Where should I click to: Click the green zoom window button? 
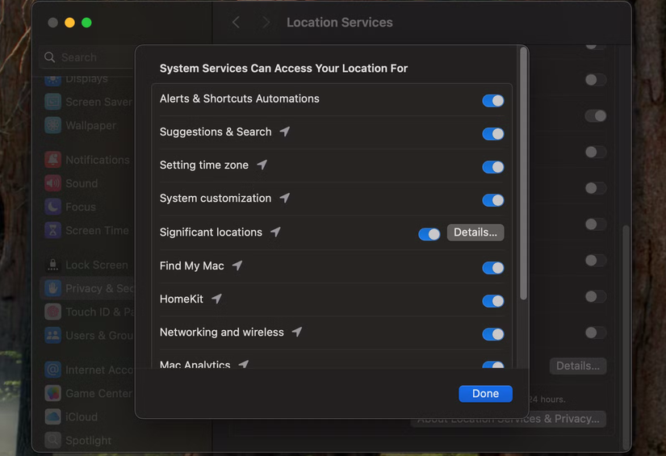coord(86,23)
